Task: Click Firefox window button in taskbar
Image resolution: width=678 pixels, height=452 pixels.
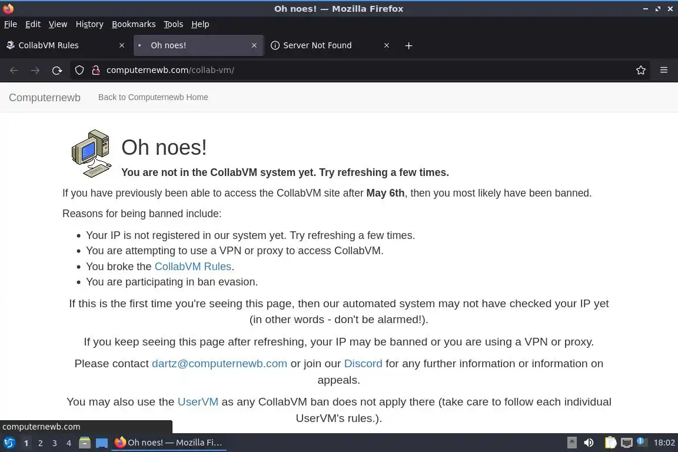Action: pos(169,443)
